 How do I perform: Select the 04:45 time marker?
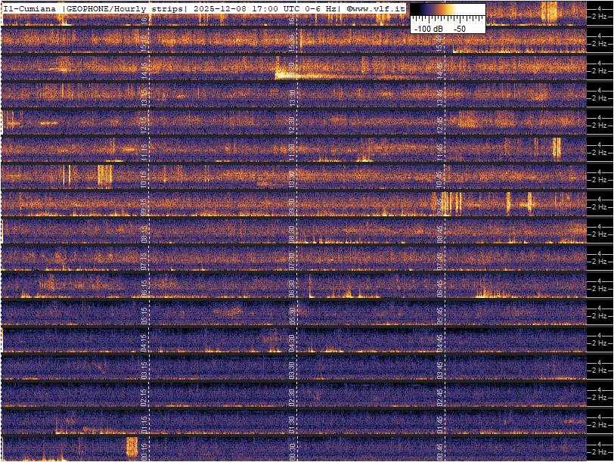point(440,342)
